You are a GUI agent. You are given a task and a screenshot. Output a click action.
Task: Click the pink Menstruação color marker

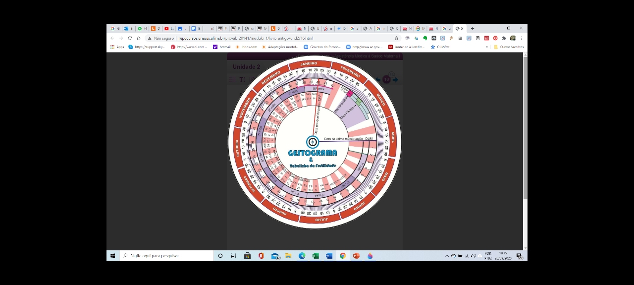click(x=350, y=93)
